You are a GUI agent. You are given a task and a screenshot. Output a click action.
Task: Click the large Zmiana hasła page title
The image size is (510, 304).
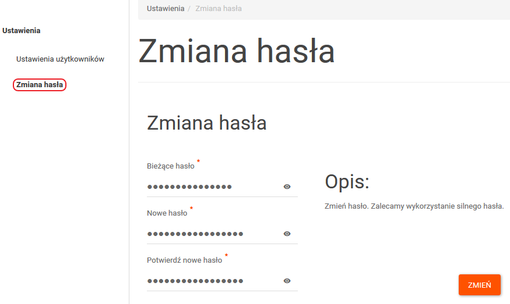click(237, 51)
